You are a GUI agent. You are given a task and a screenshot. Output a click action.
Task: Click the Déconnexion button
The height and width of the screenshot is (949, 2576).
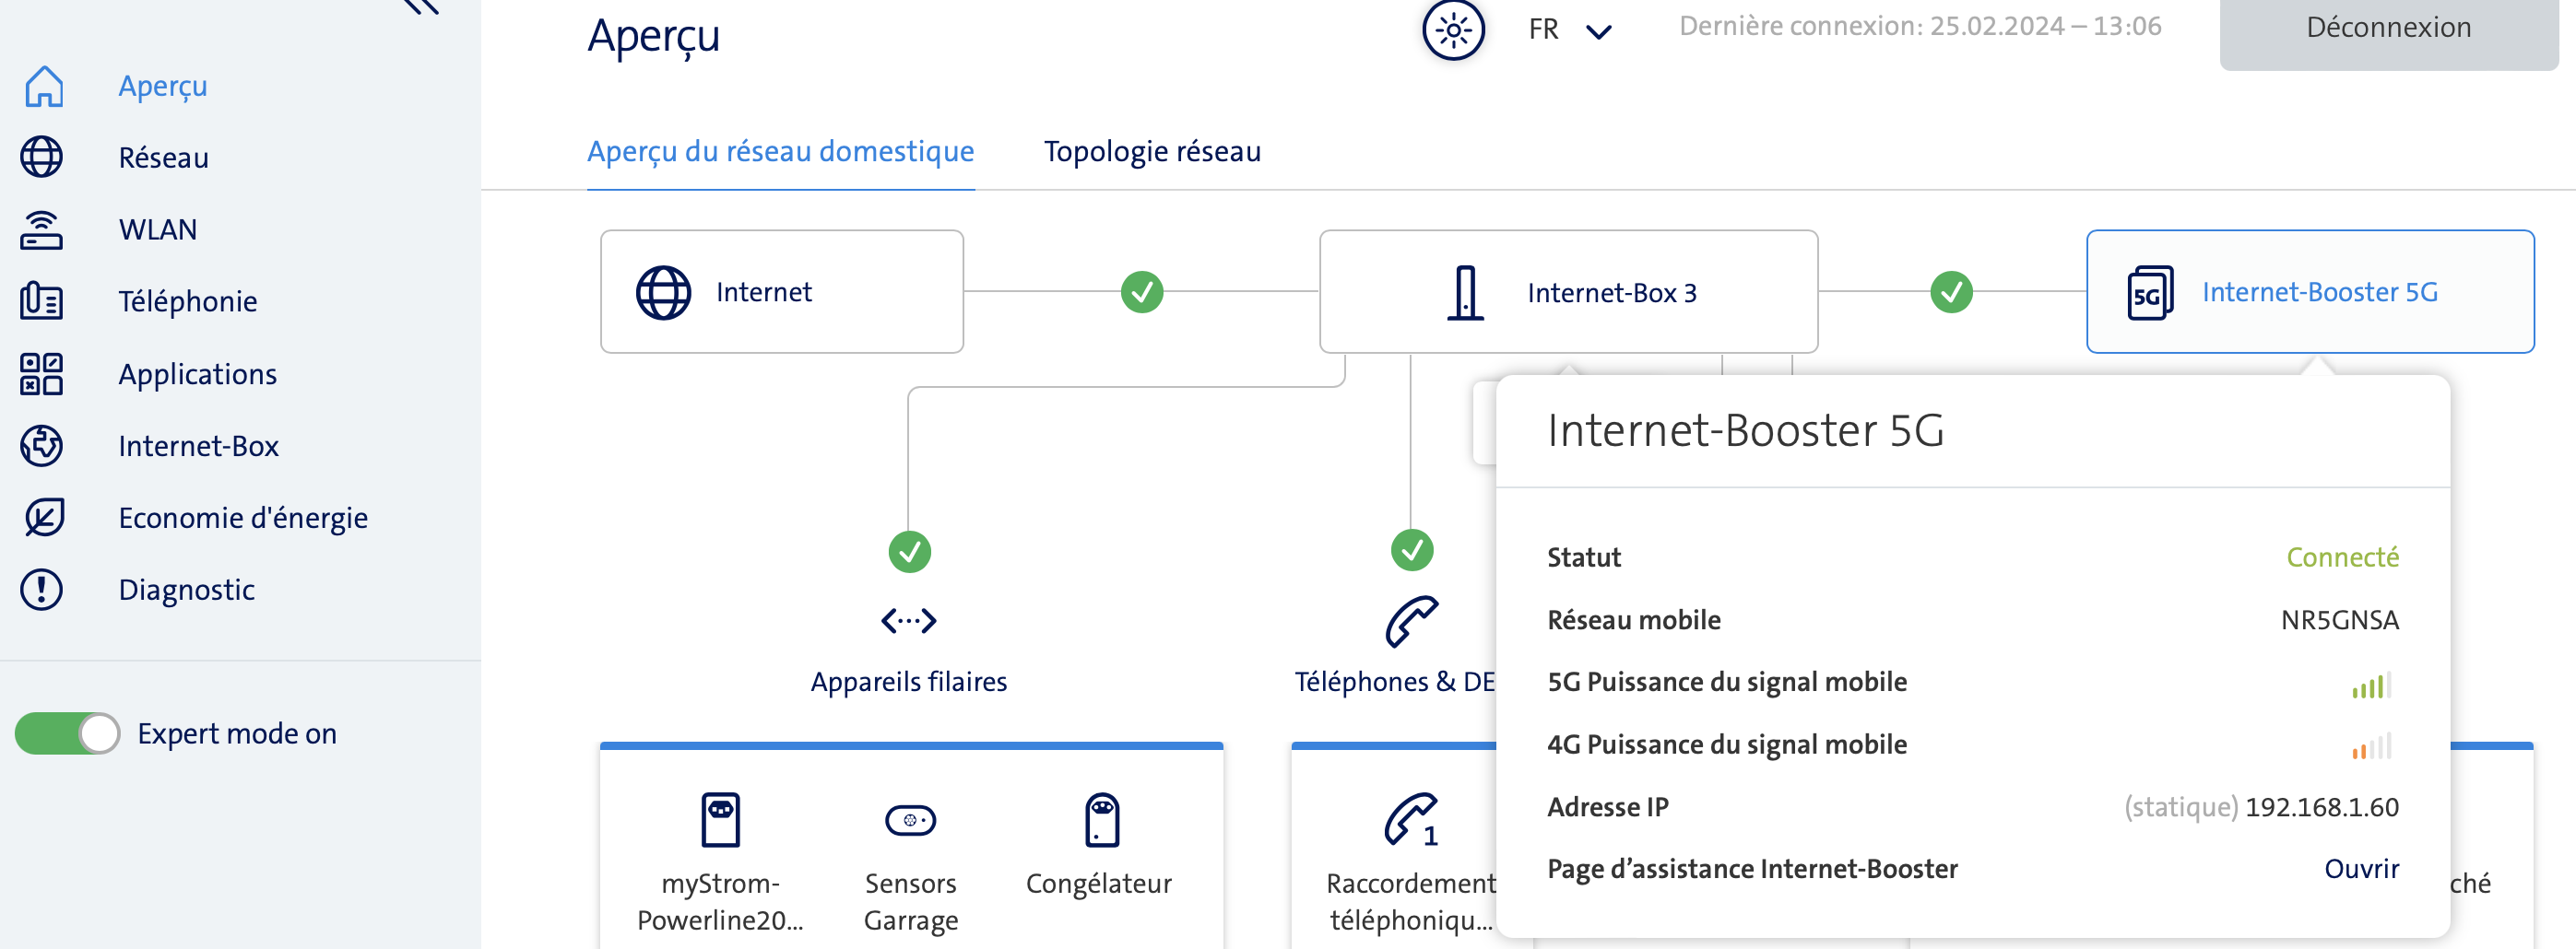tap(2388, 28)
